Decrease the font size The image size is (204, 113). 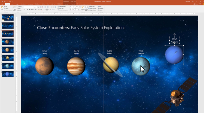(x=40, y=7)
